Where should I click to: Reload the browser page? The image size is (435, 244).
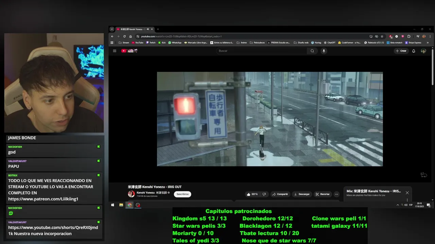[124, 36]
